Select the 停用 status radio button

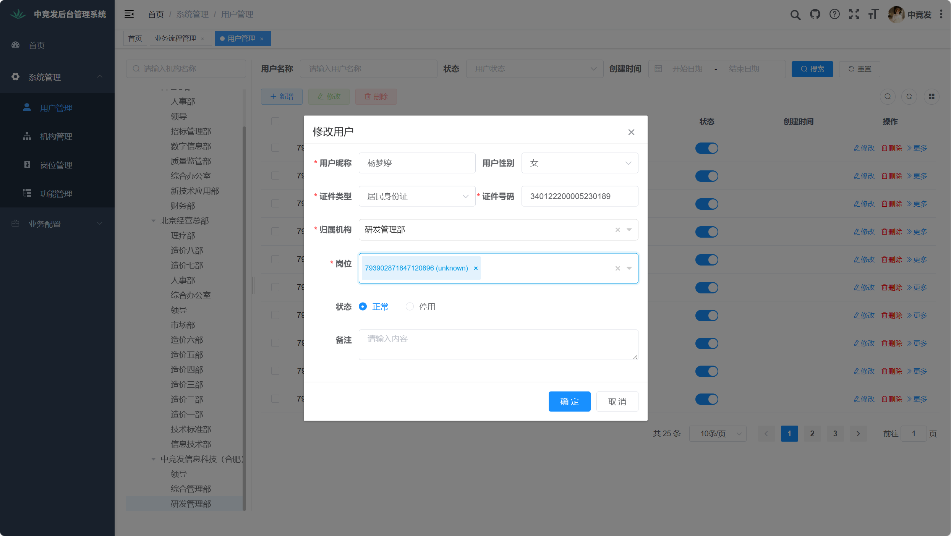point(410,306)
